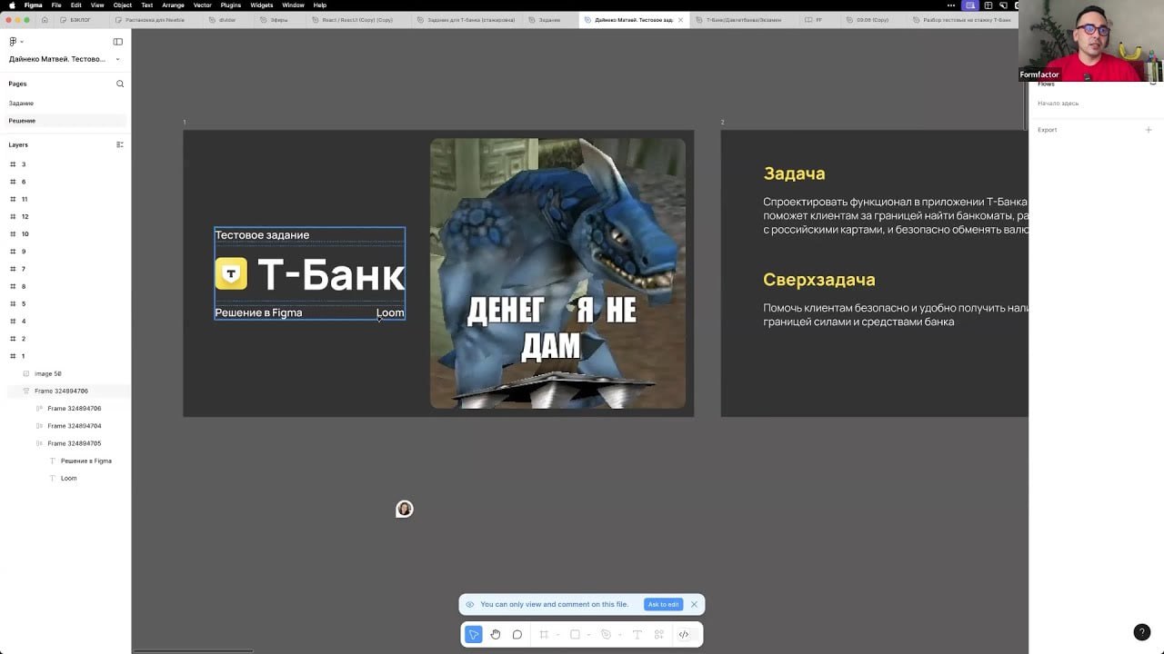1164x654 pixels.
Task: Expand file name dropdown chevron
Action: coord(117,59)
